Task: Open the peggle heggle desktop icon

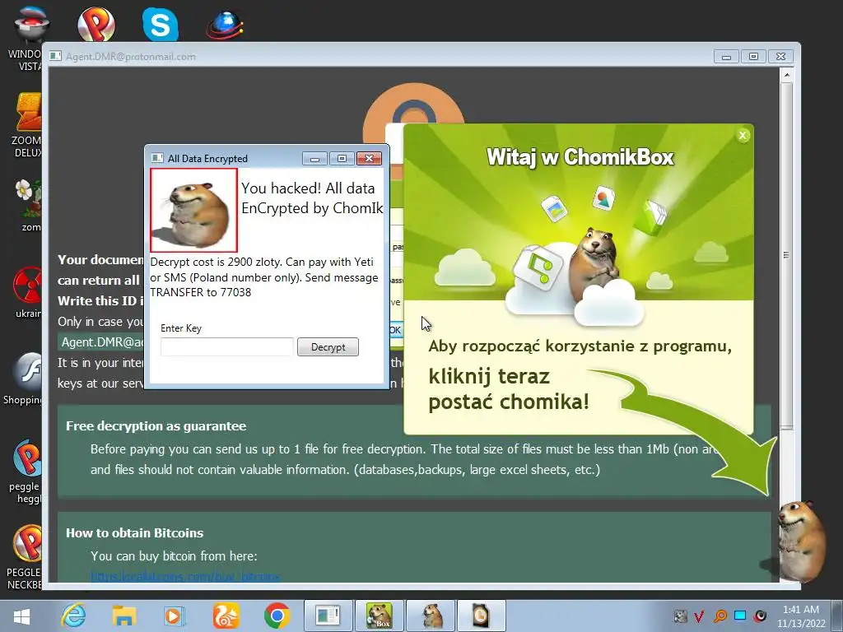Action: [x=26, y=472]
